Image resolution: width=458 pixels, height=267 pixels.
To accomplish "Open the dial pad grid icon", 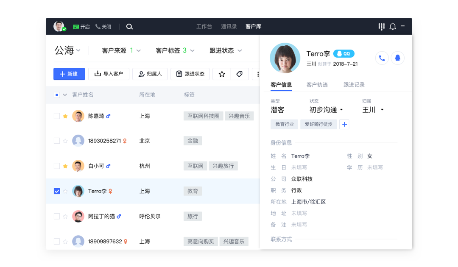I will pyautogui.click(x=381, y=27).
